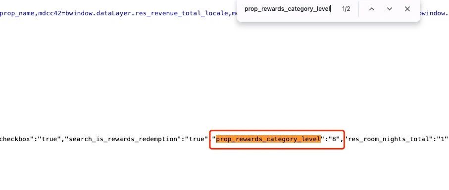Click the 1/2 match counter

coord(346,9)
